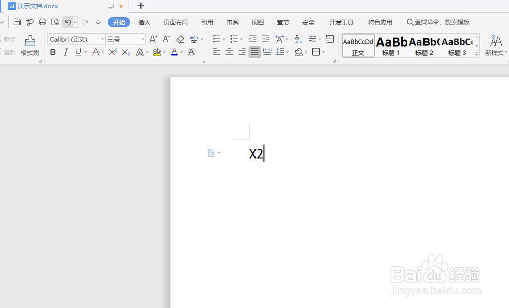This screenshot has height=308, width=509.
Task: Open the 审阅 ribbon tab
Action: click(x=233, y=22)
